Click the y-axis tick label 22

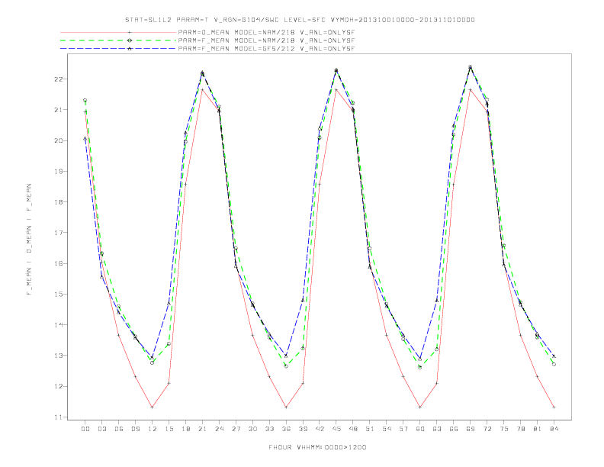[58, 79]
